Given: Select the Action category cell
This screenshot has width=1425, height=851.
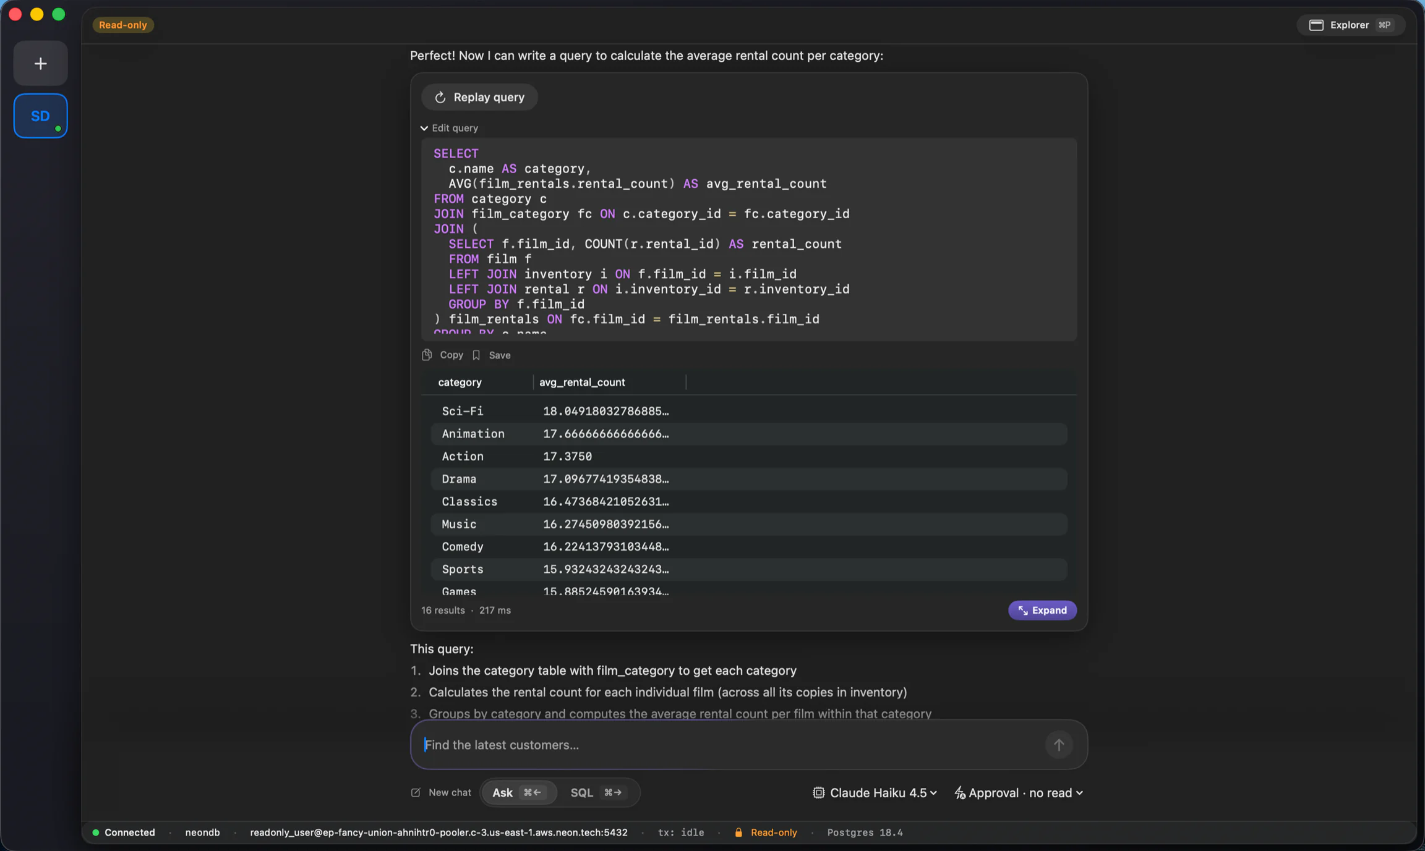Looking at the screenshot, I should pos(462,456).
